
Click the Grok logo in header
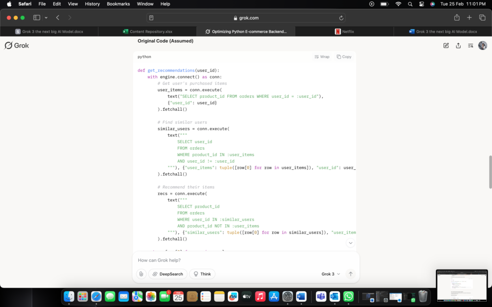17,46
